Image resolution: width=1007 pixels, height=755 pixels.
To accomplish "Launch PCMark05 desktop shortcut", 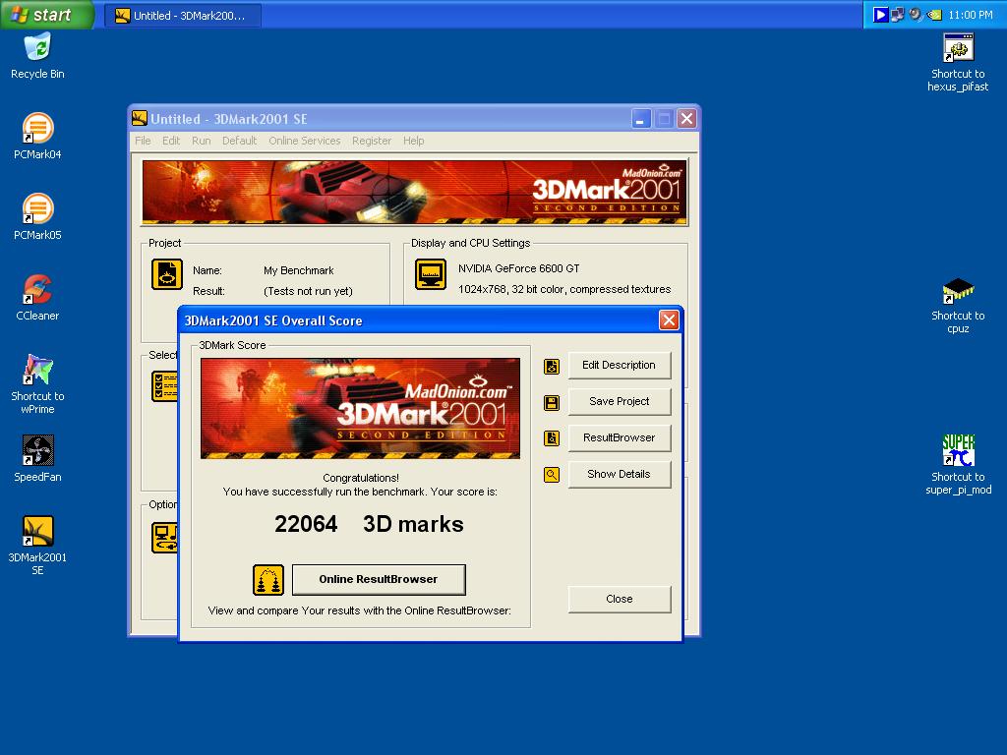I will point(37,217).
